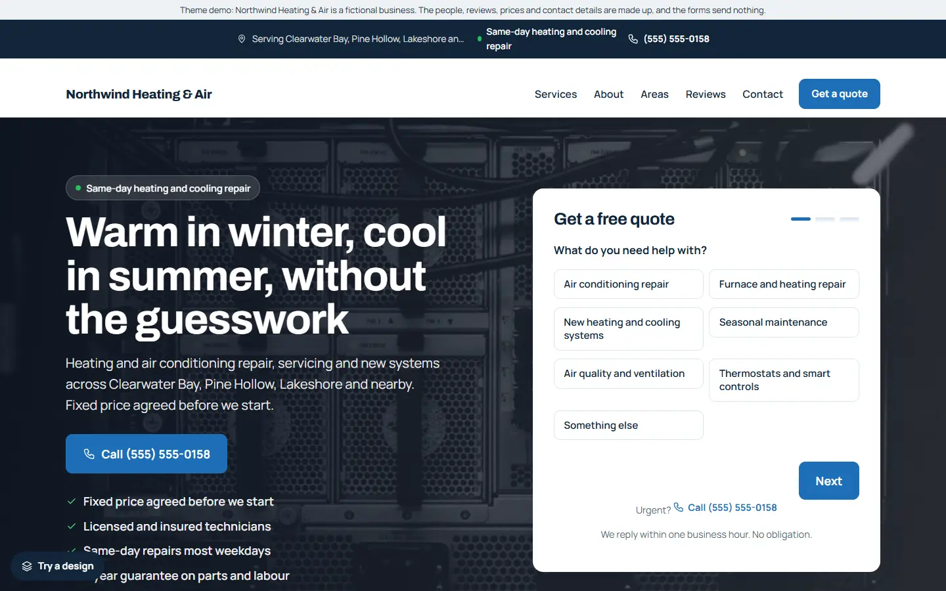Viewport: 946px width, 591px height.
Task: Pick Air quality and ventilation option
Action: (x=629, y=374)
